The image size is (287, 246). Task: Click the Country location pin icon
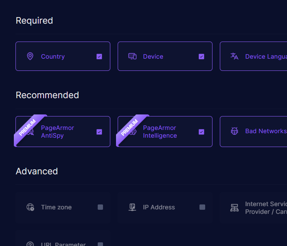[30, 56]
